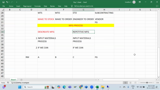Click the horizontal scrollbar right arrow

(x=156, y=80)
